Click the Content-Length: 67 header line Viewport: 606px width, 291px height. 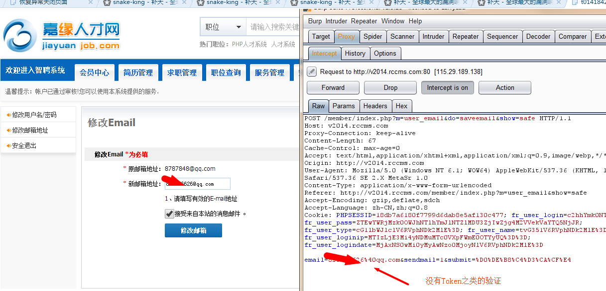tap(340, 141)
